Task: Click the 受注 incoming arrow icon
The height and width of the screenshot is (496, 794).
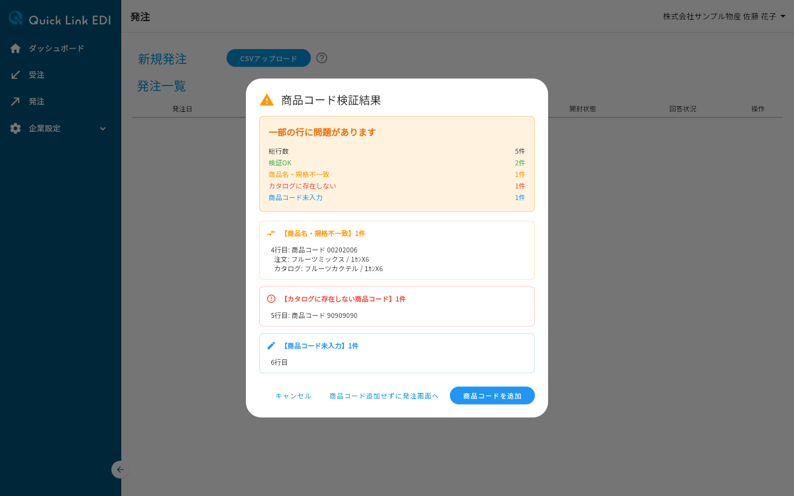Action: [x=15, y=75]
